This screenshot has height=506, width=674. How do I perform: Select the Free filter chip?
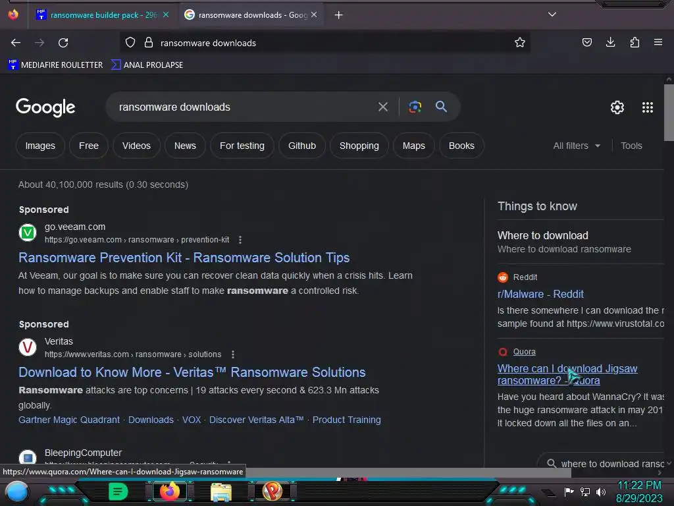[89, 146]
